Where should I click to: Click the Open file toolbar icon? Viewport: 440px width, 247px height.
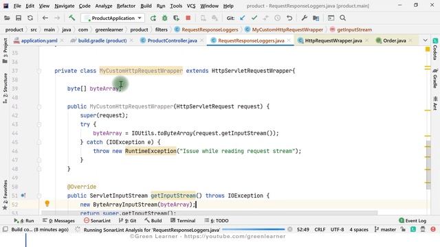(x=7, y=19)
